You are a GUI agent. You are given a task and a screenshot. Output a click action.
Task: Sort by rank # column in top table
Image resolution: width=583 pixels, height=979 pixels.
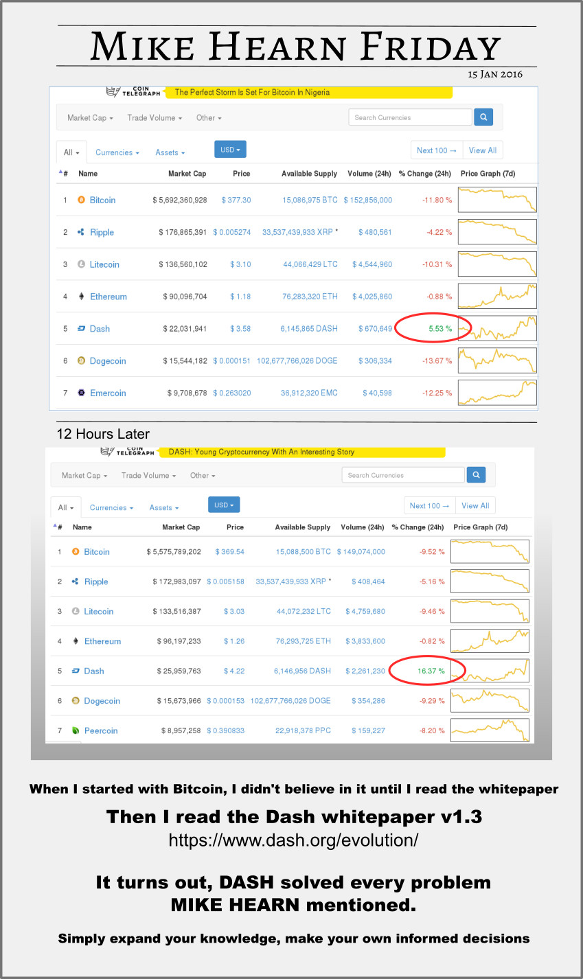coord(64,174)
